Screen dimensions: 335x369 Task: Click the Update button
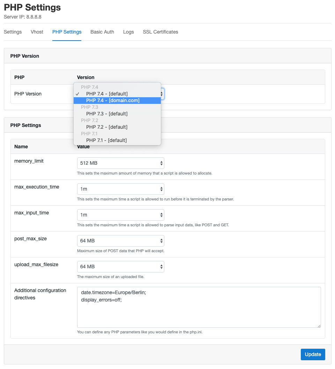pos(313,354)
